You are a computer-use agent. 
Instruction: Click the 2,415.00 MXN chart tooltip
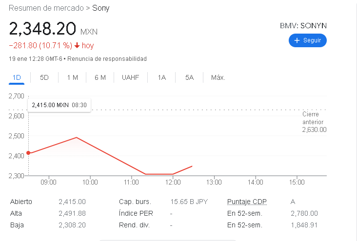point(59,105)
